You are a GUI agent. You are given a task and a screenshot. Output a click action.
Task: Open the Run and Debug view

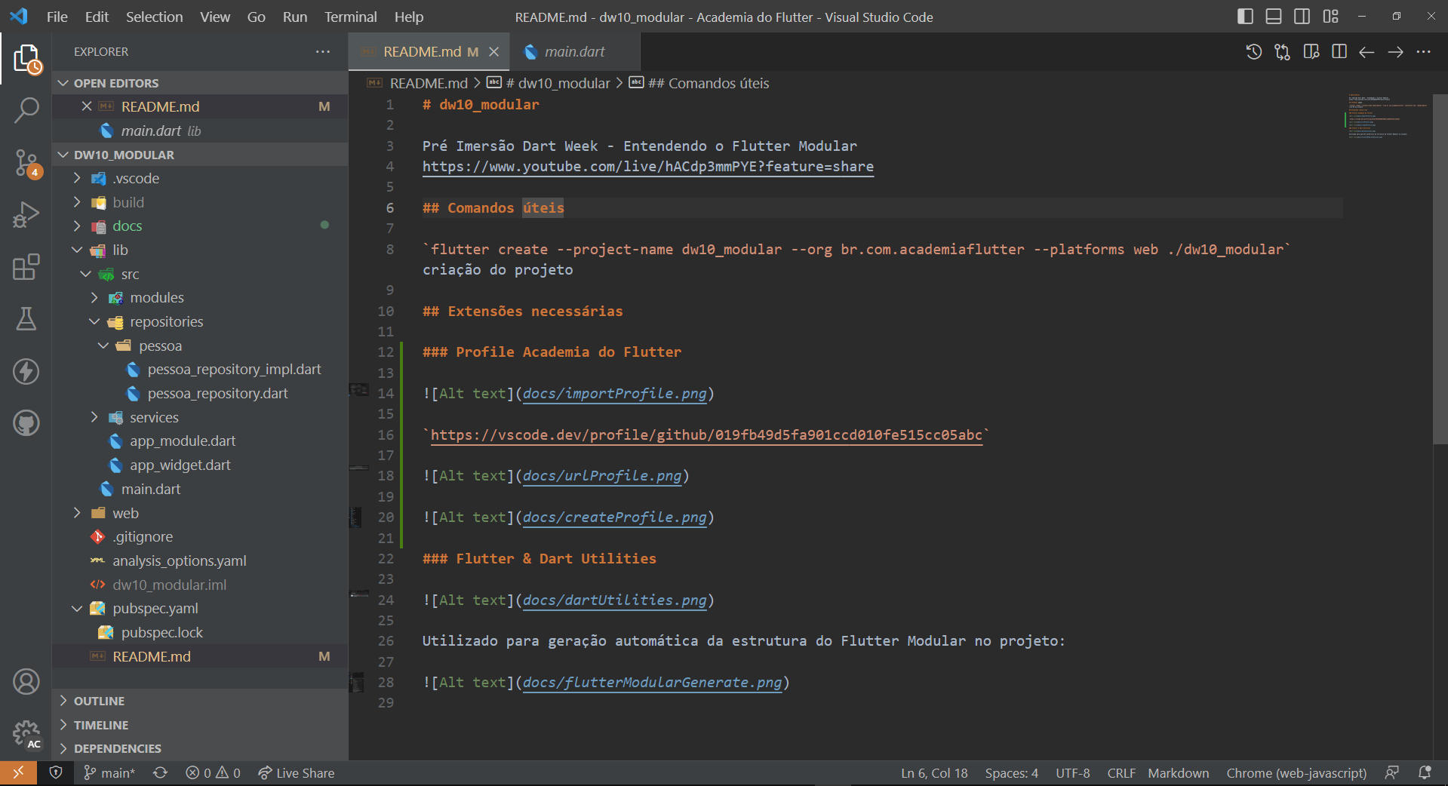point(26,215)
